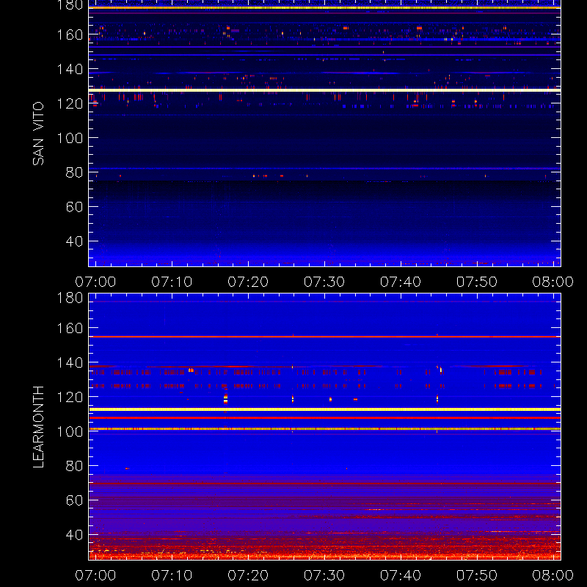Select the 120 frequency label on San Vito plot
The height and width of the screenshot is (587, 587).
pyautogui.click(x=70, y=103)
